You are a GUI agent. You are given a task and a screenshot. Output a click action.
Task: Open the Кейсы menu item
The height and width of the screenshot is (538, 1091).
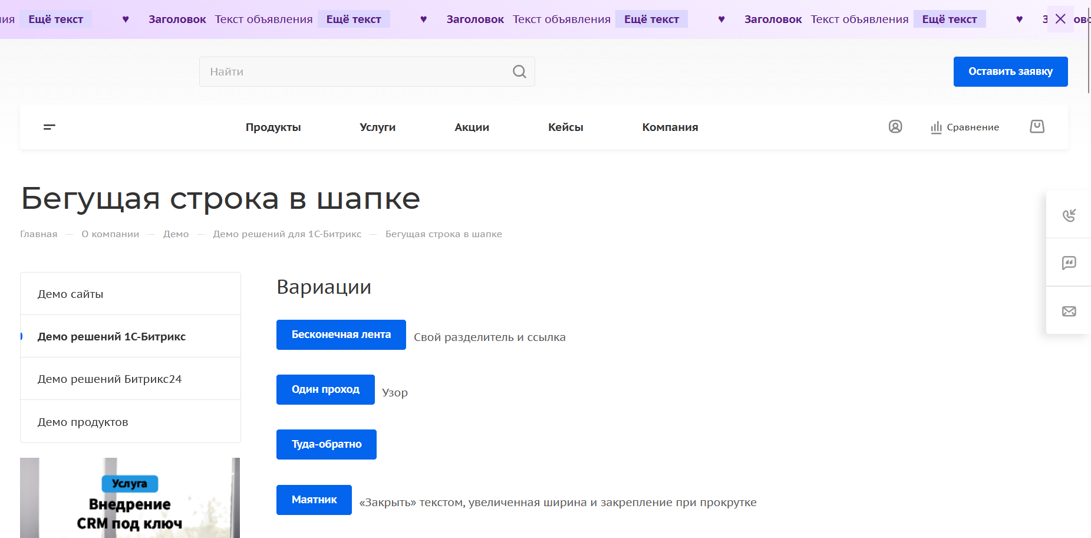pos(566,127)
